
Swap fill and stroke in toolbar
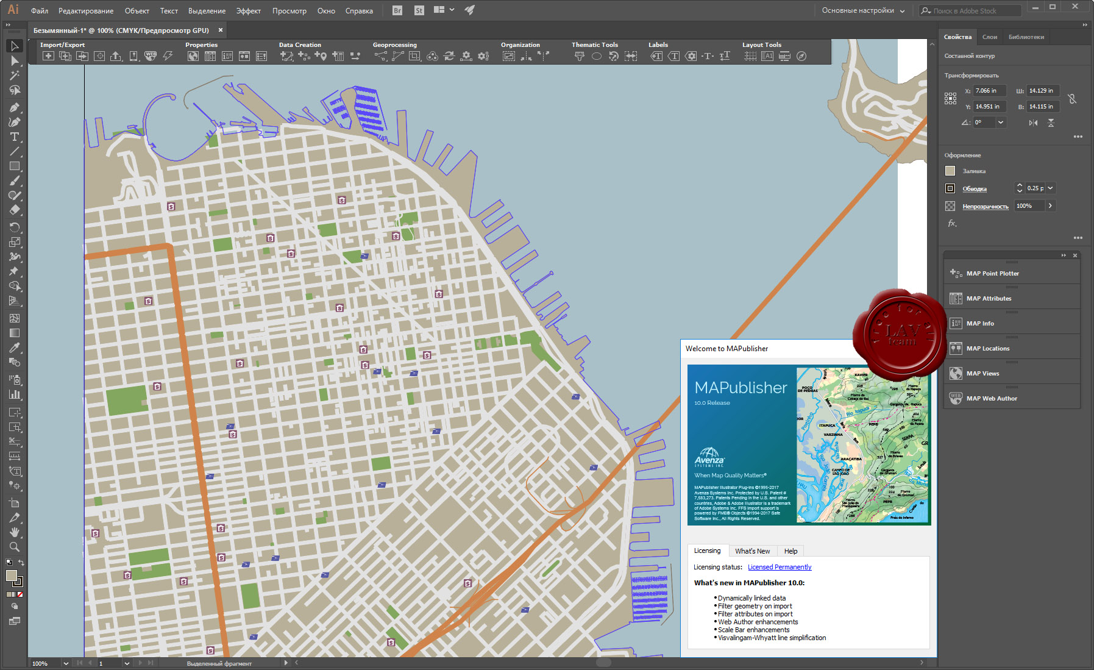(x=21, y=563)
